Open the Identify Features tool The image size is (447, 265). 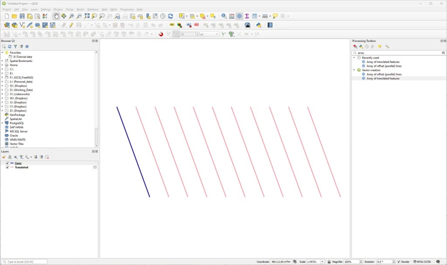click(x=223, y=16)
